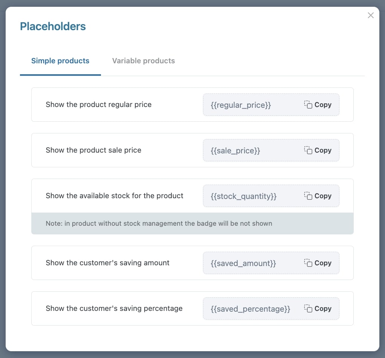
Task: Click 'Show the customer's saving amount' label
Action: click(x=107, y=263)
